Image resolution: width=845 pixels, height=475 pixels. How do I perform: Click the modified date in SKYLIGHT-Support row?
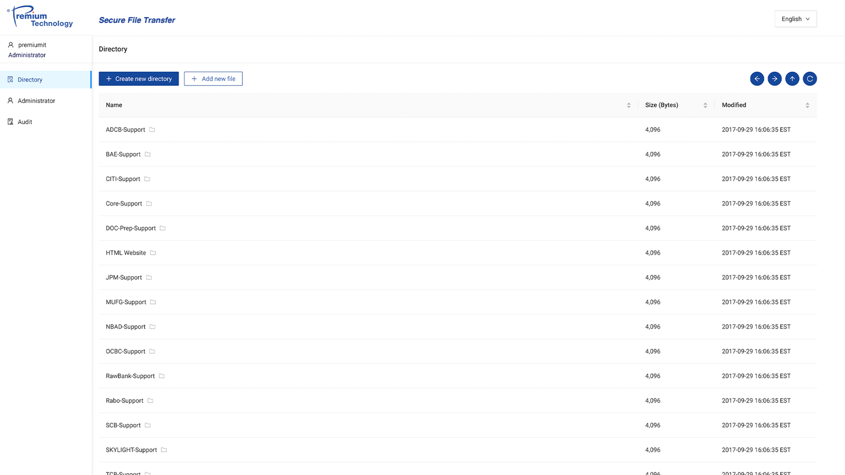[756, 450]
